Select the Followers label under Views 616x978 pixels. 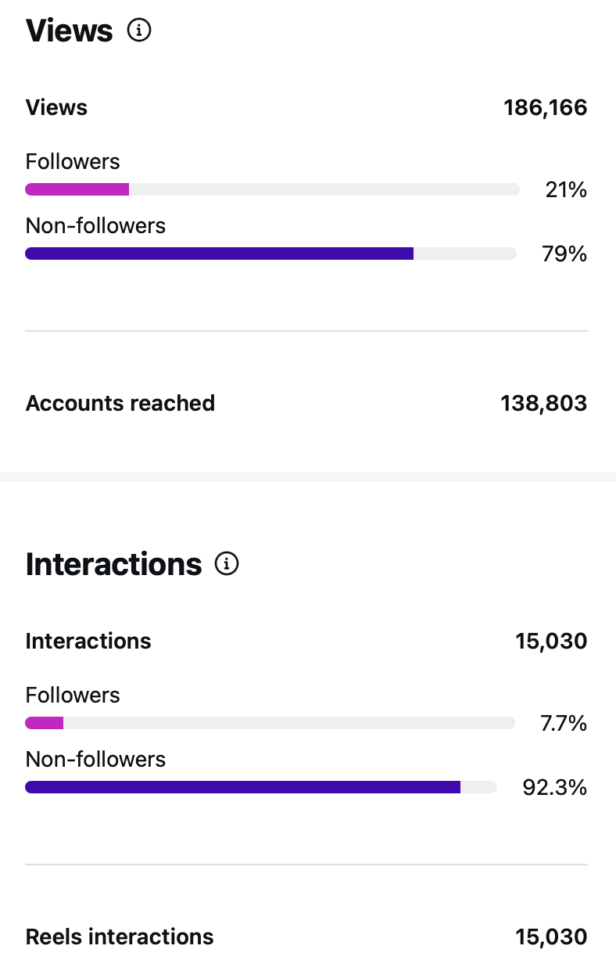(x=73, y=161)
